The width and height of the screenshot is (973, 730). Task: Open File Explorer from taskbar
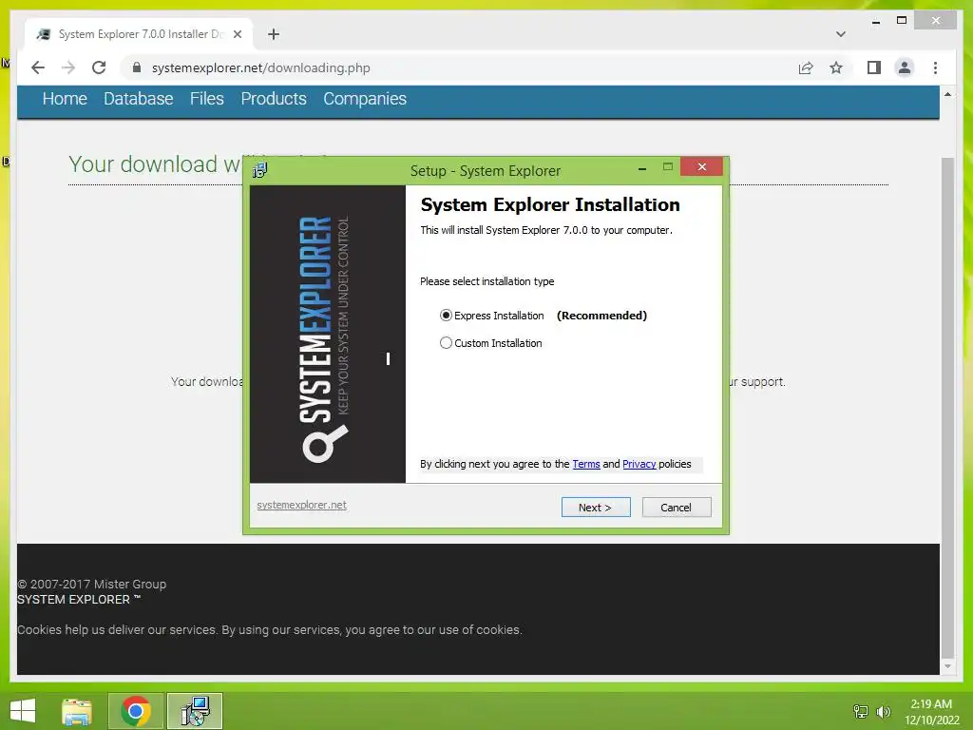tap(77, 711)
